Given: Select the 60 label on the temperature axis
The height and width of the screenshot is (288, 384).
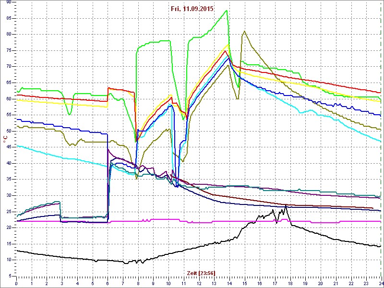Looking at the screenshot, I should click(9, 99).
